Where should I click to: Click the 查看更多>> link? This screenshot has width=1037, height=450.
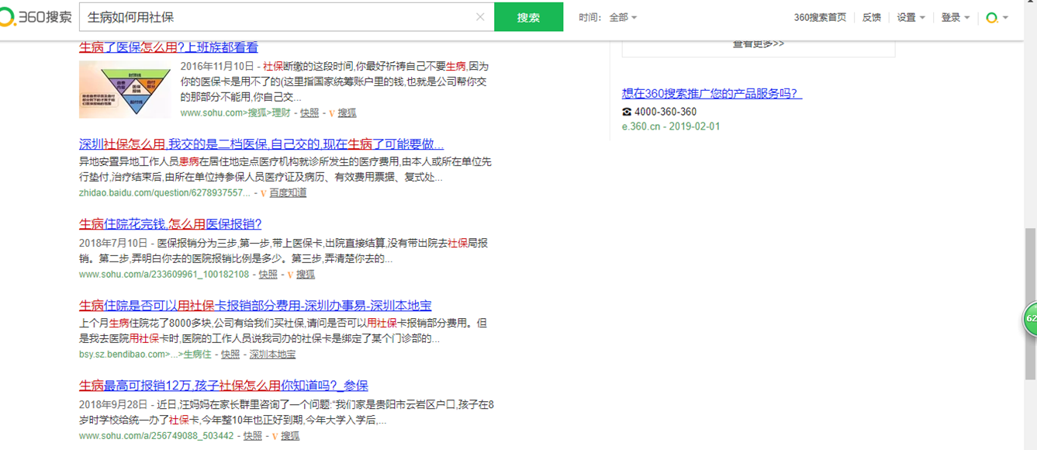pyautogui.click(x=759, y=44)
